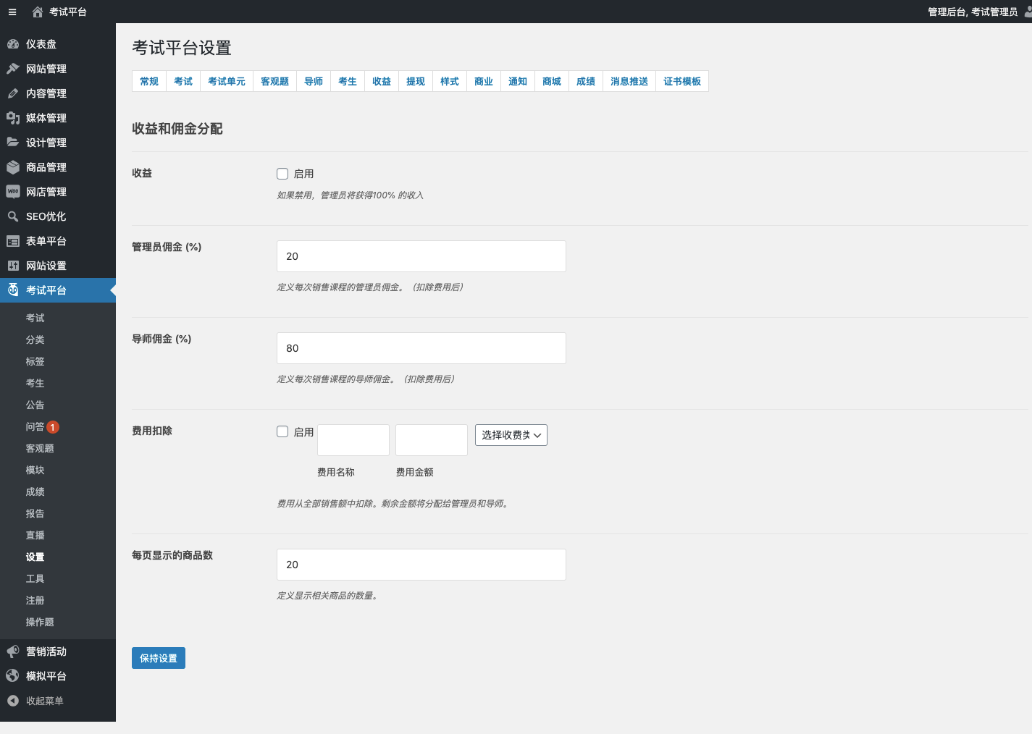Switch to the 考生 settings tab
Screen dimensions: 1032x734
point(348,81)
